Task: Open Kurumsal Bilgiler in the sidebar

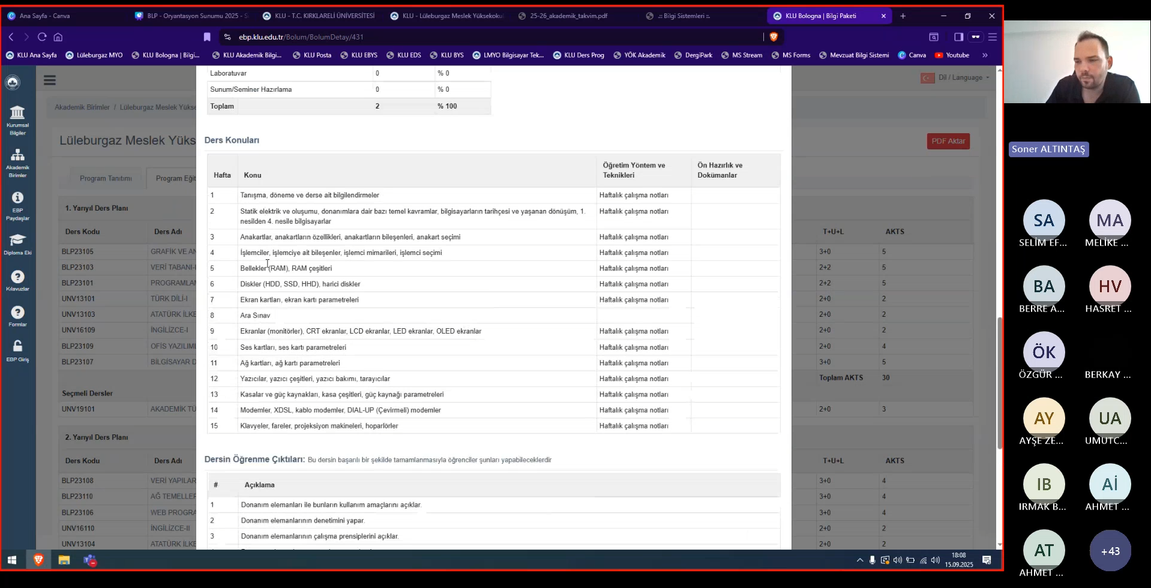Action: click(17, 119)
